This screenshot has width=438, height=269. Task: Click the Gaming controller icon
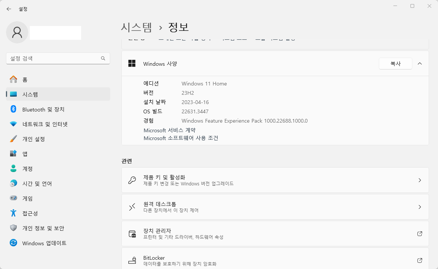[x=13, y=198]
